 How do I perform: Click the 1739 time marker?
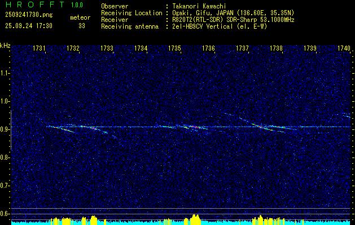pos(310,48)
